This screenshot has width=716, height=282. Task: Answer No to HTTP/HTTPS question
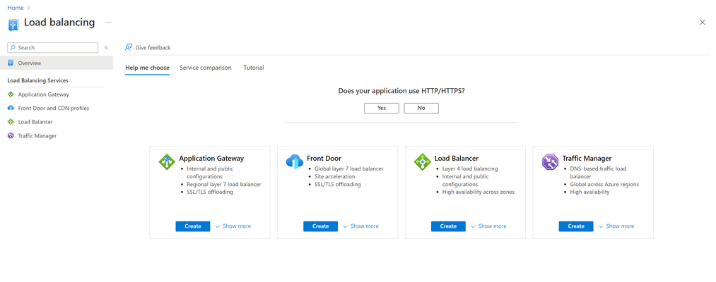(x=421, y=108)
